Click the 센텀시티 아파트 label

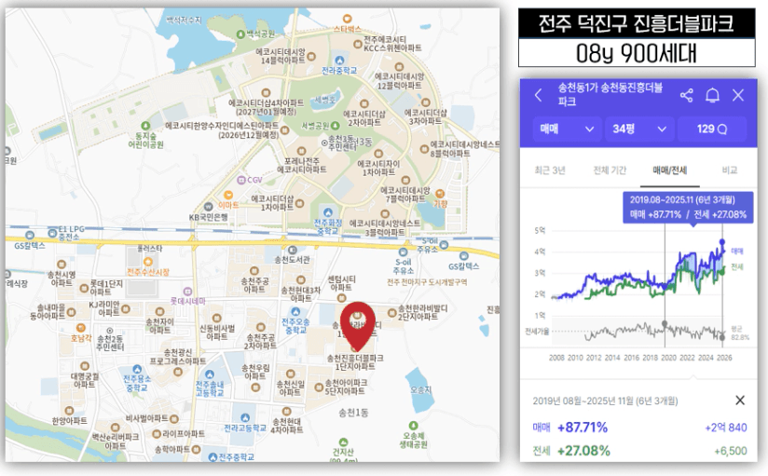click(341, 283)
